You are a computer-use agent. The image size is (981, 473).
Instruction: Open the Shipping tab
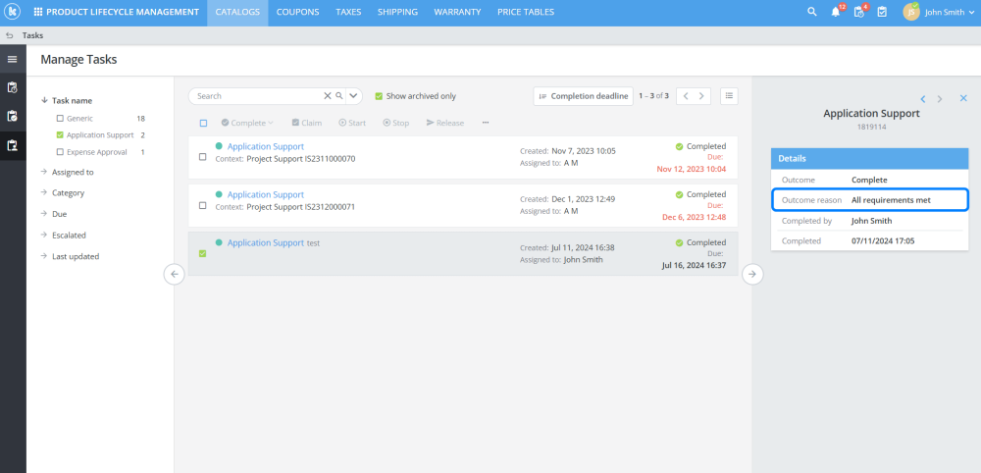coord(398,12)
